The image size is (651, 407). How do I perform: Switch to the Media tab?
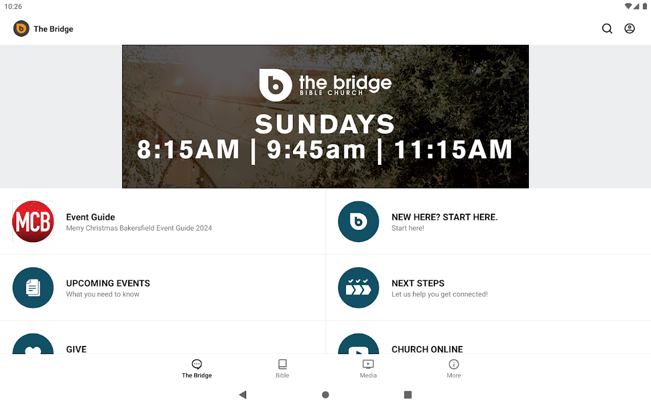368,369
